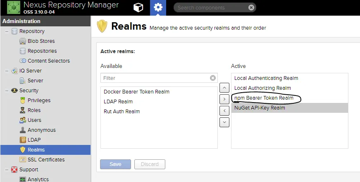Viewport: 360px width, 182px height.
Task: Open Blob Stores in sidebar
Action: pos(41,41)
